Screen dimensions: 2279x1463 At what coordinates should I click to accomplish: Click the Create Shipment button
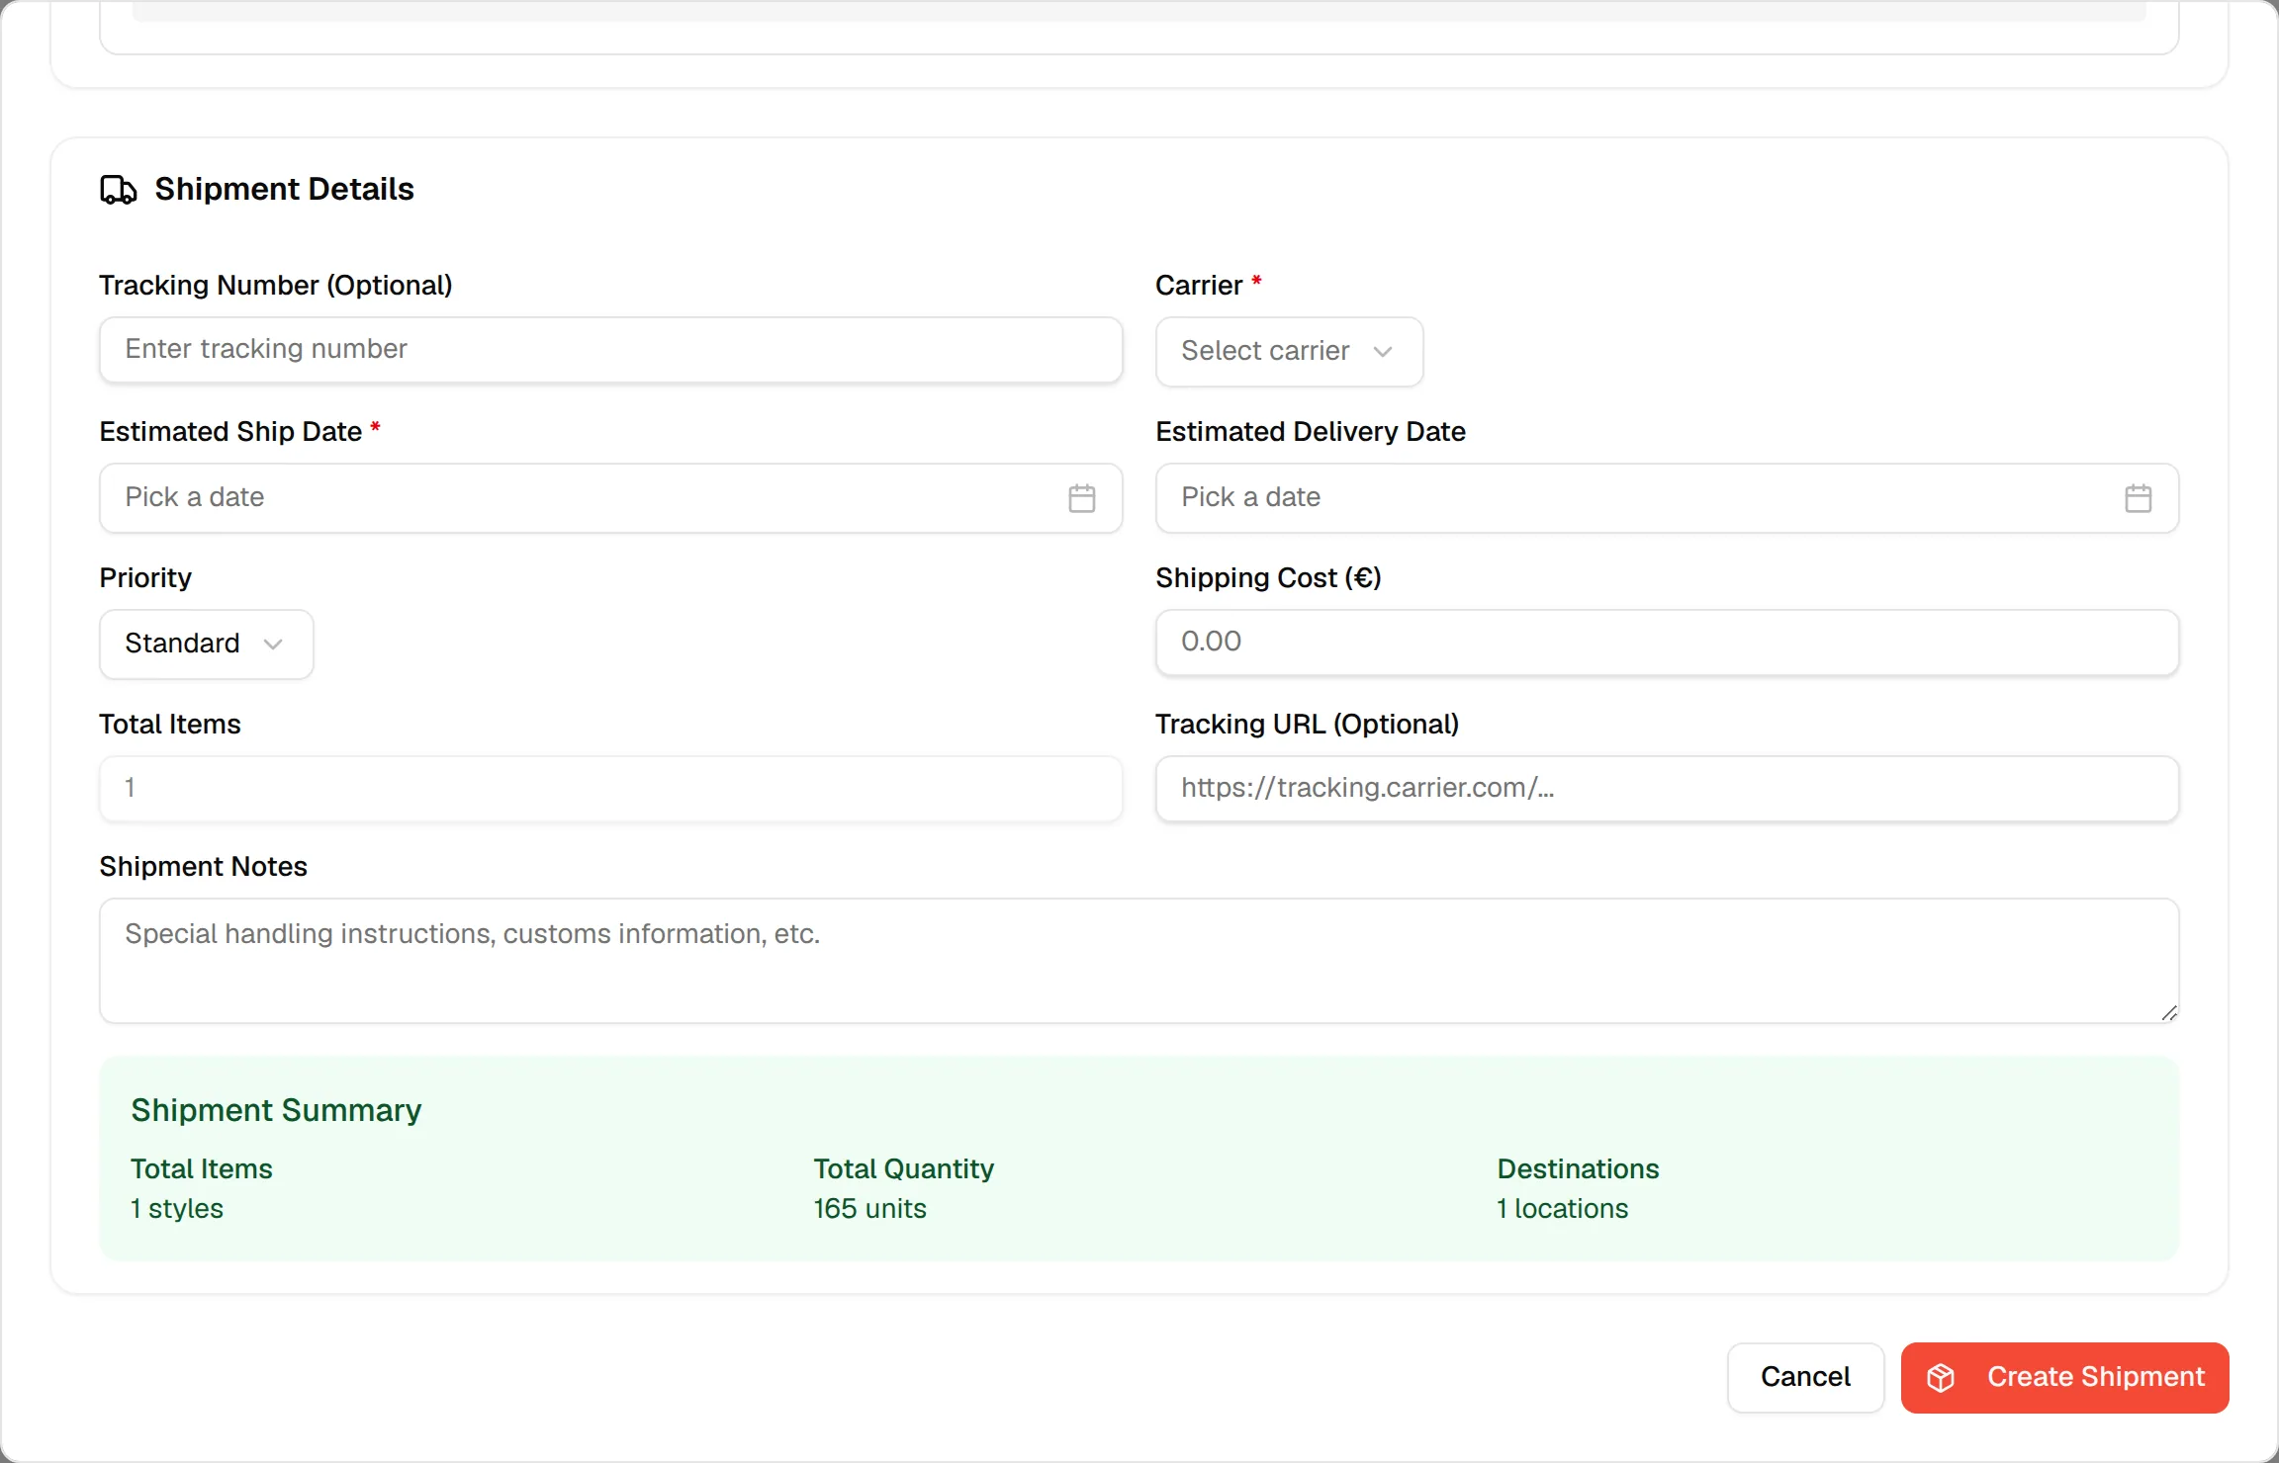[2065, 1378]
